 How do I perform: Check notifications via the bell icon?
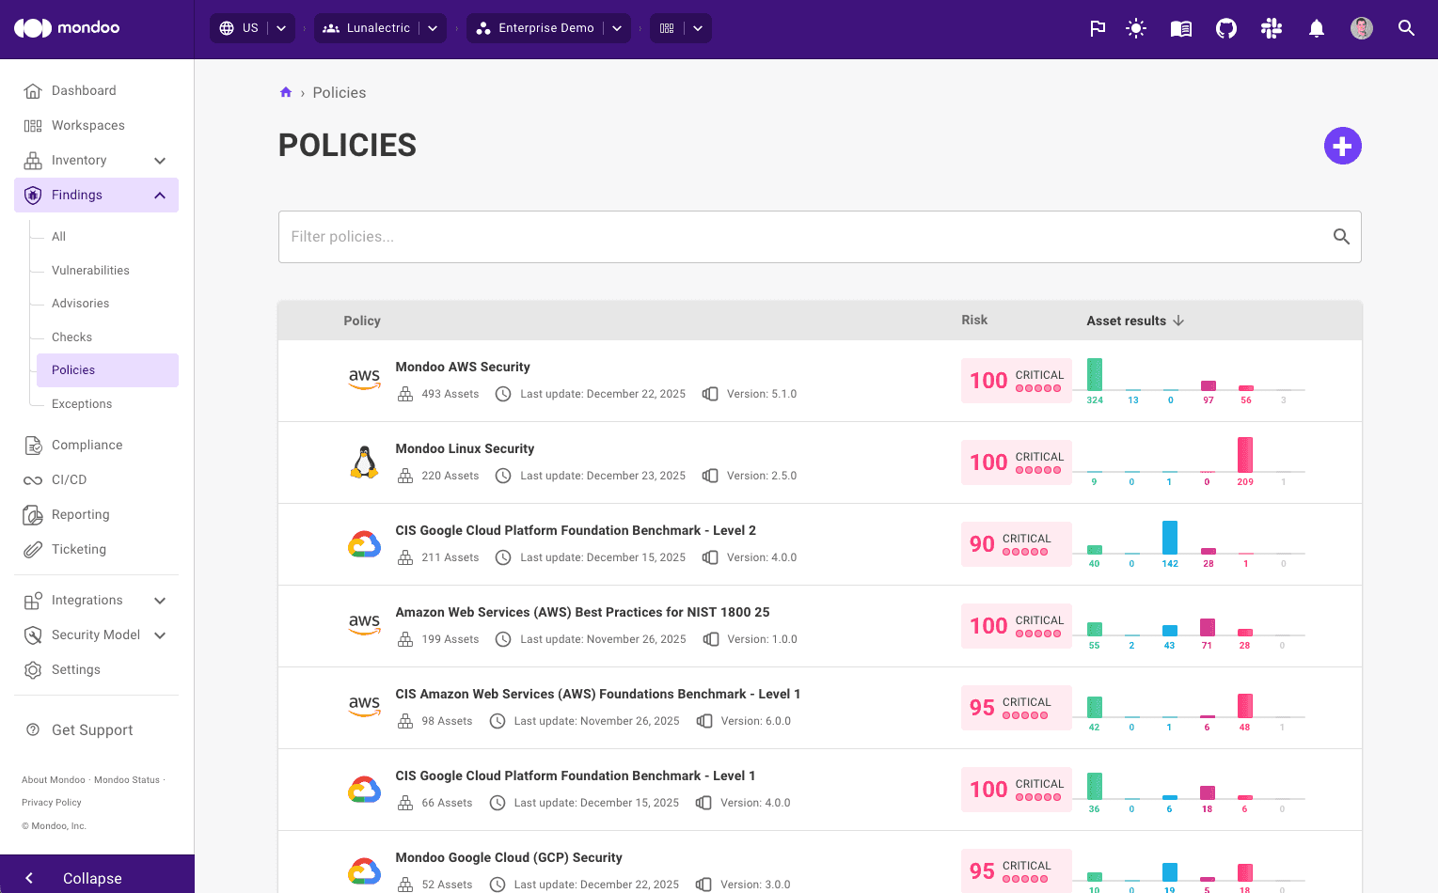click(x=1316, y=28)
